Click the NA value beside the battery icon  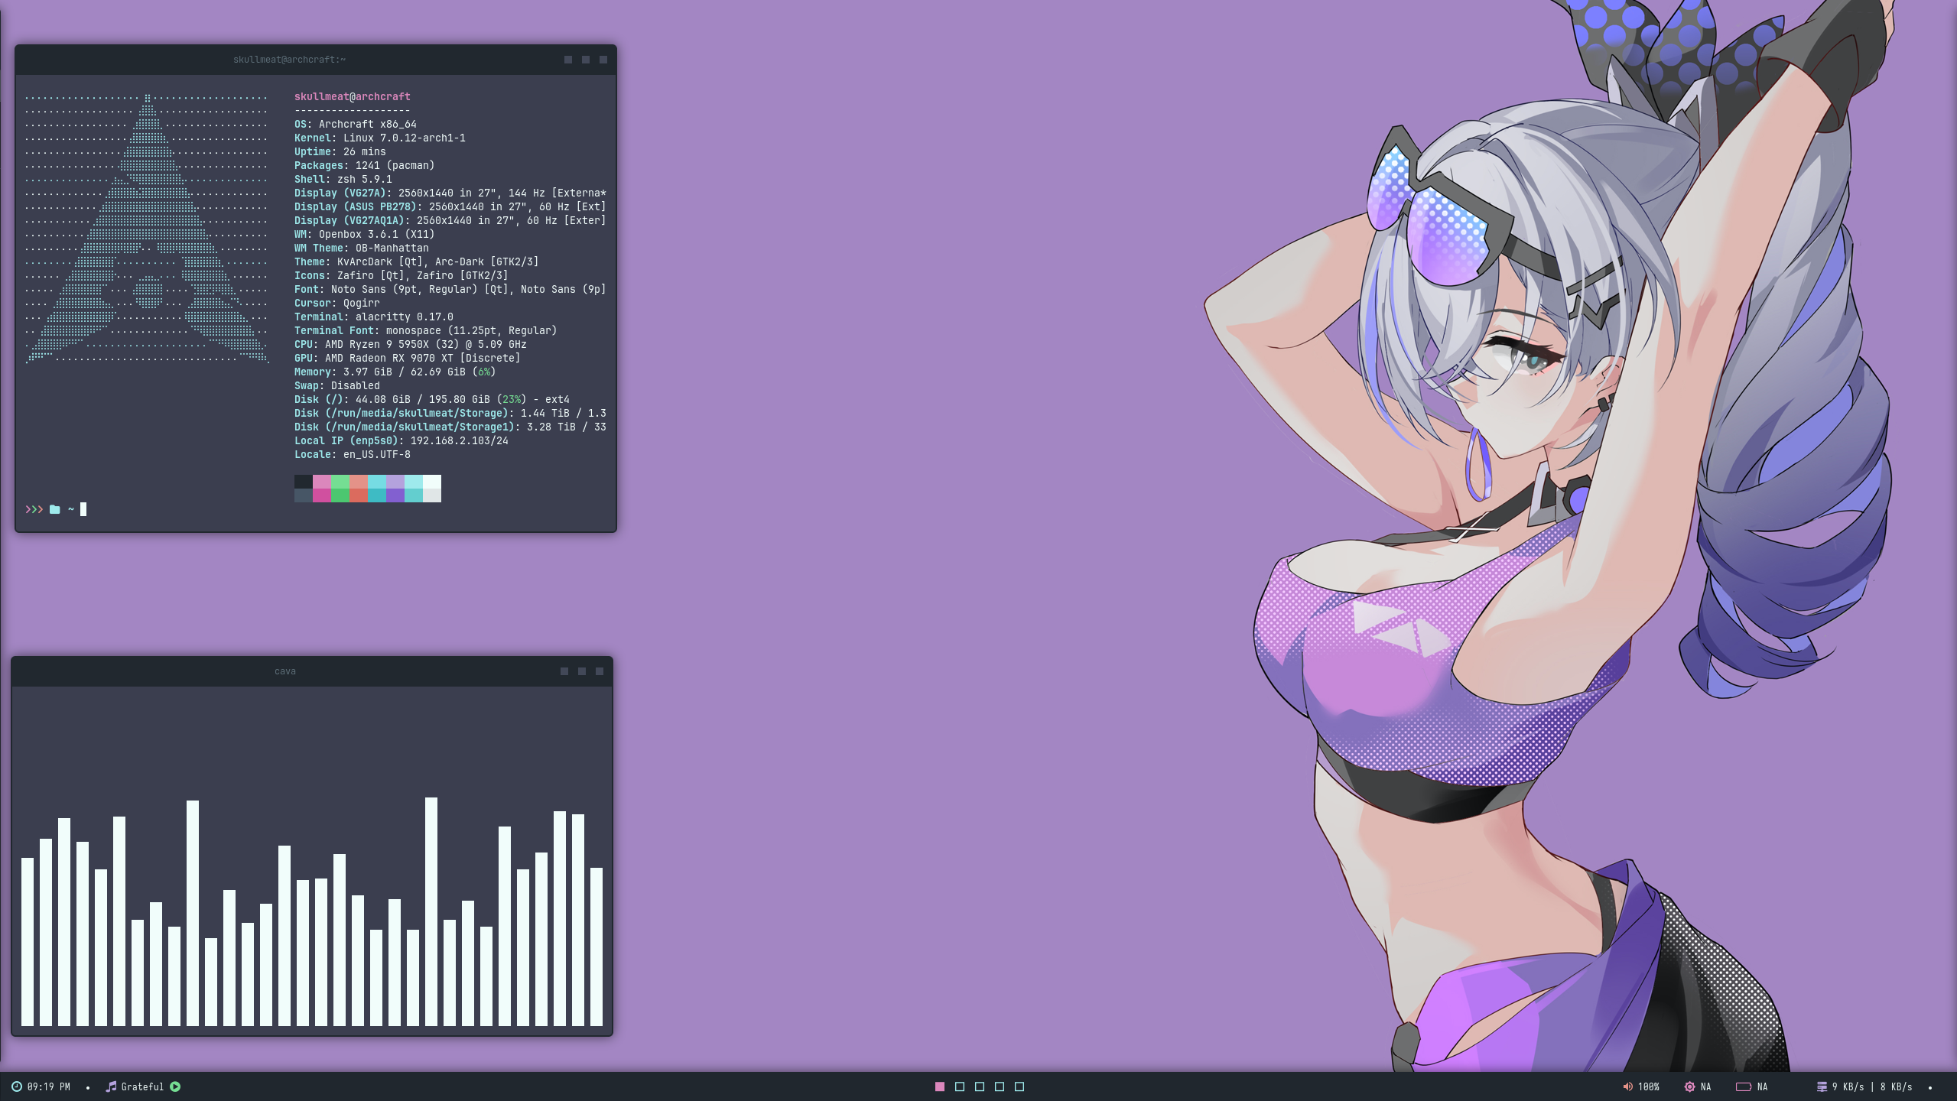pyautogui.click(x=1762, y=1086)
